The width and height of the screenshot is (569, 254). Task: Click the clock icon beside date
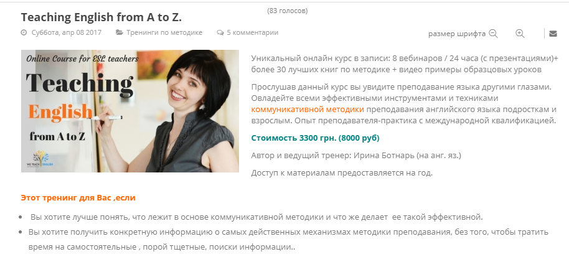24,32
